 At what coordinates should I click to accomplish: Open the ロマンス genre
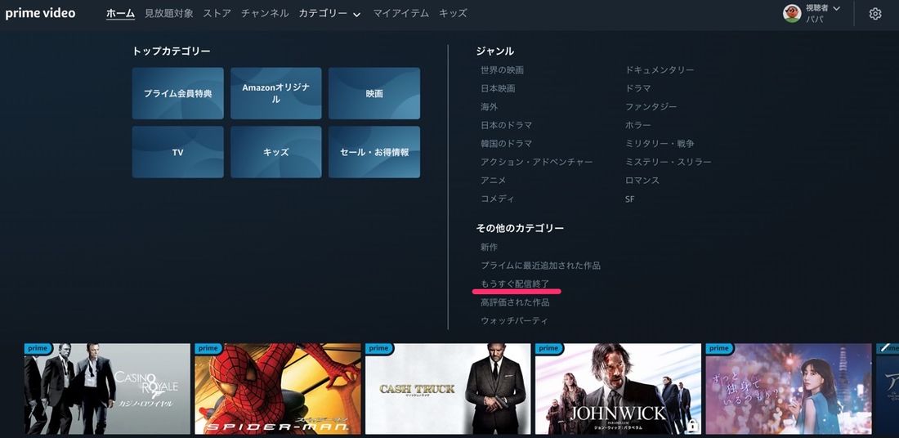tap(642, 180)
